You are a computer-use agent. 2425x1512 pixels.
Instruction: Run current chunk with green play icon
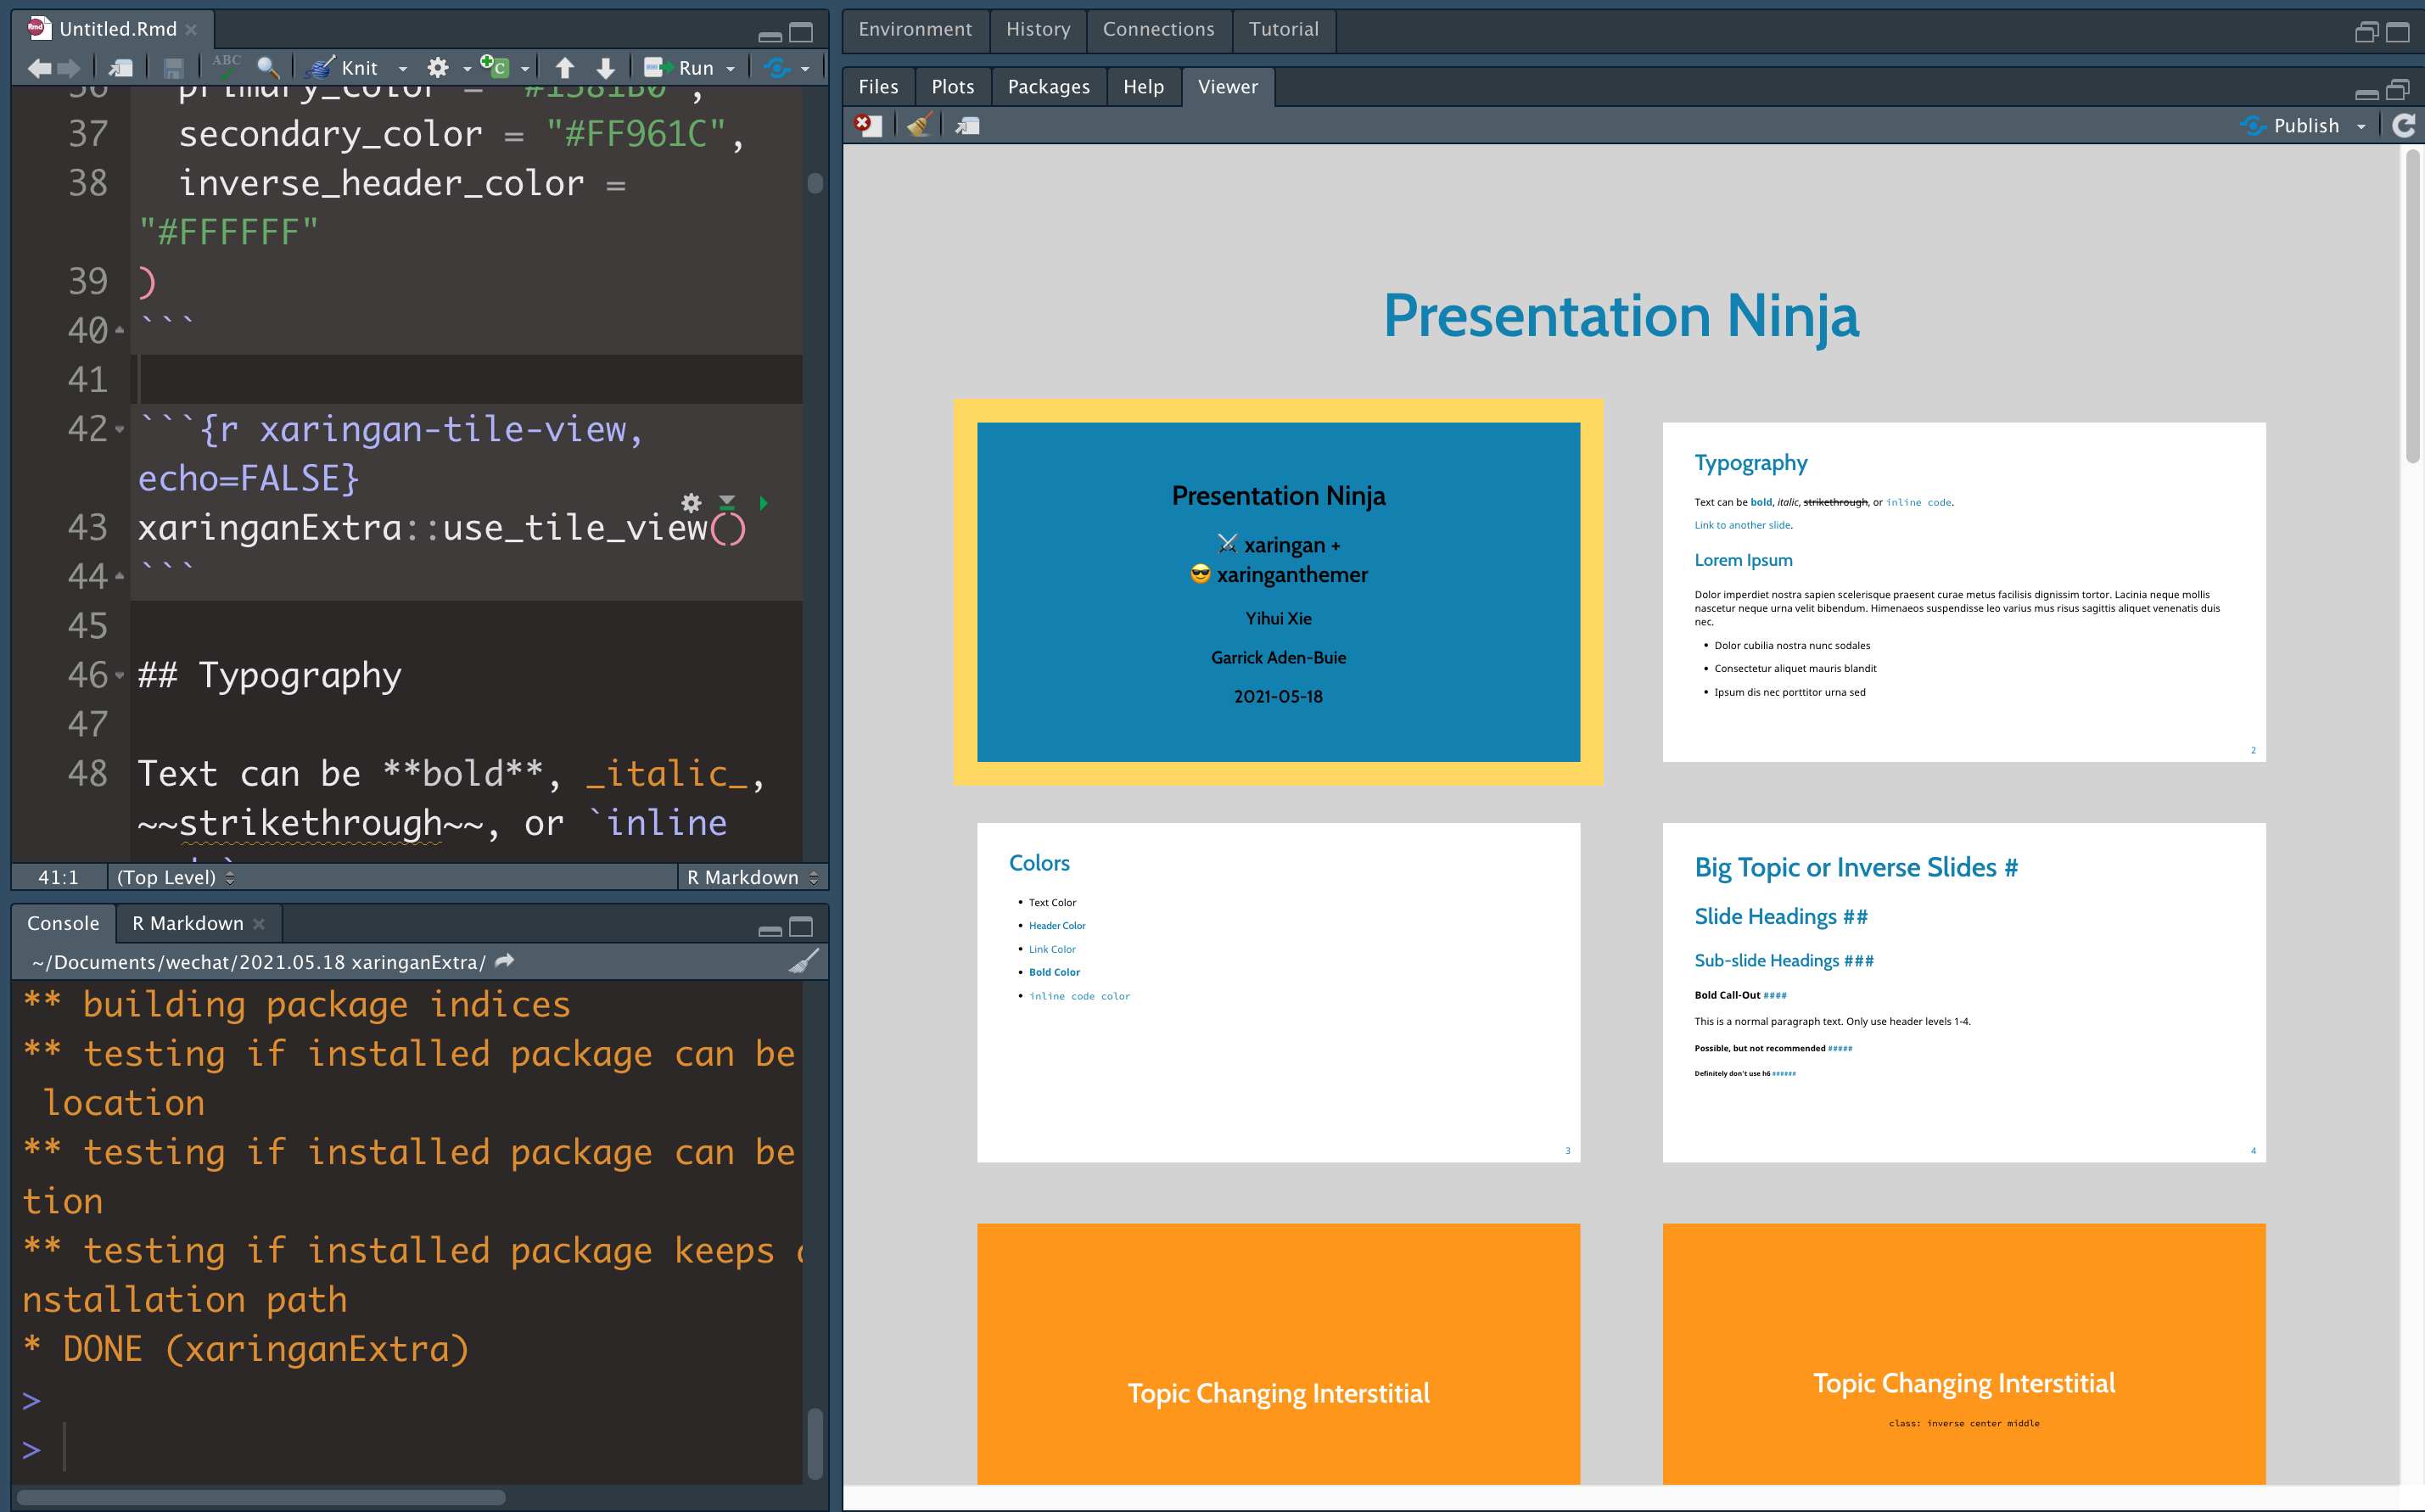tap(764, 502)
